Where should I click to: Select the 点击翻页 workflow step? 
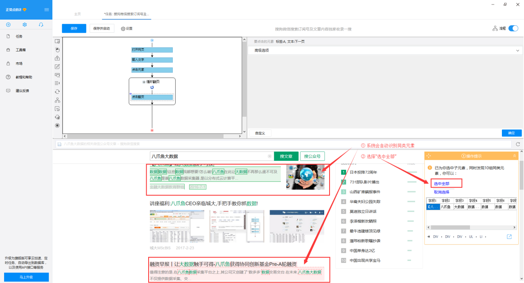coord(152,97)
